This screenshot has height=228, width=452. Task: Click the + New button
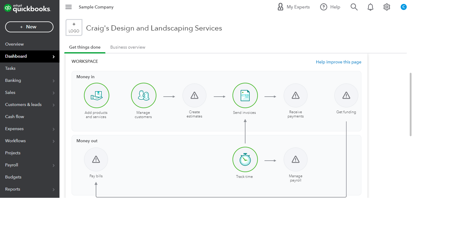pos(29,27)
